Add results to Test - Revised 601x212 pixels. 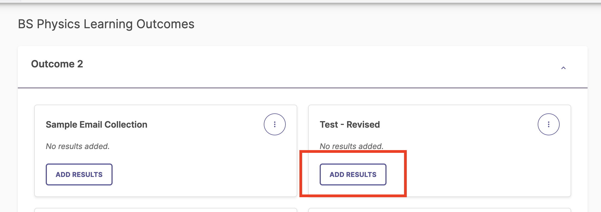[353, 174]
